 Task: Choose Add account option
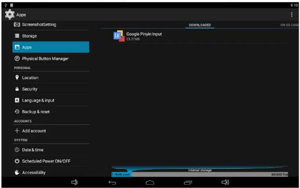pyautogui.click(x=51, y=131)
